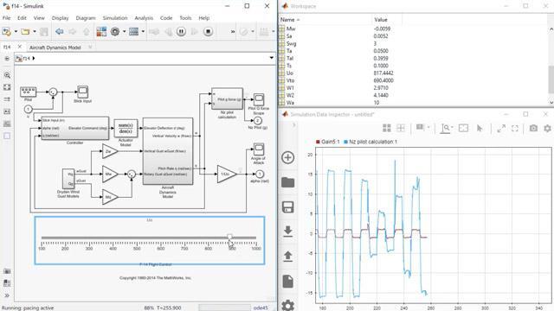Open dropdown arrow beside the toolbar grid icon

click(274, 32)
